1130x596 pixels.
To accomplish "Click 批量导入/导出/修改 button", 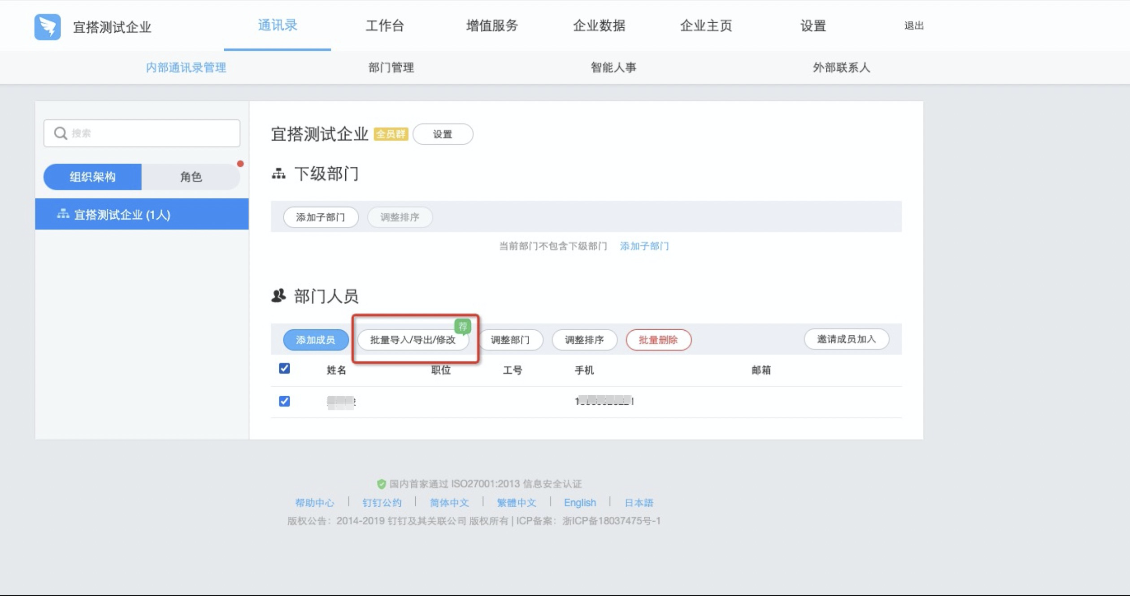I will click(x=413, y=340).
